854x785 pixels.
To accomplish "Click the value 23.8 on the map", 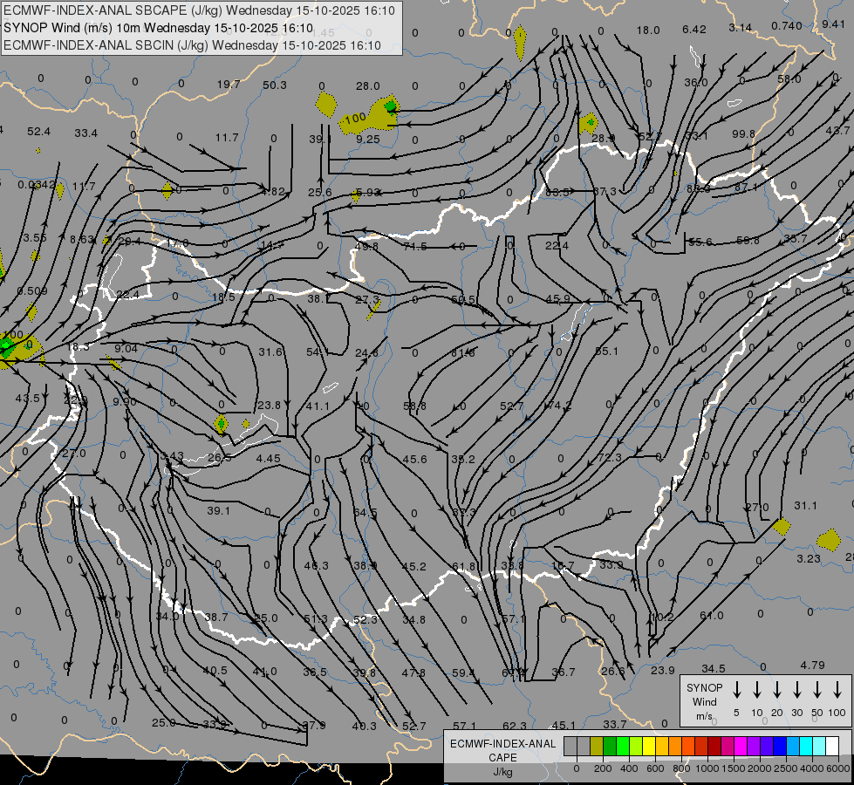I will pos(269,405).
